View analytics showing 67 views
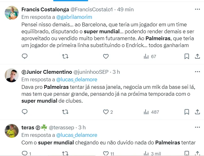The height and width of the screenshot is (156, 204). 150,56
